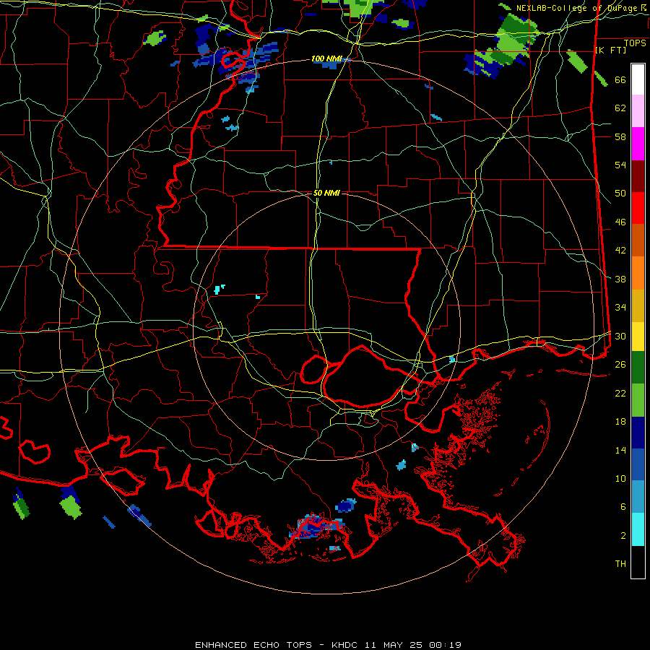Image resolution: width=650 pixels, height=650 pixels.
Task: Click the dark green 26 kft swatch
Action: point(638,368)
